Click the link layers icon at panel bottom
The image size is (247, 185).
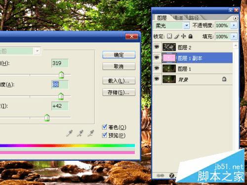click(x=161, y=176)
